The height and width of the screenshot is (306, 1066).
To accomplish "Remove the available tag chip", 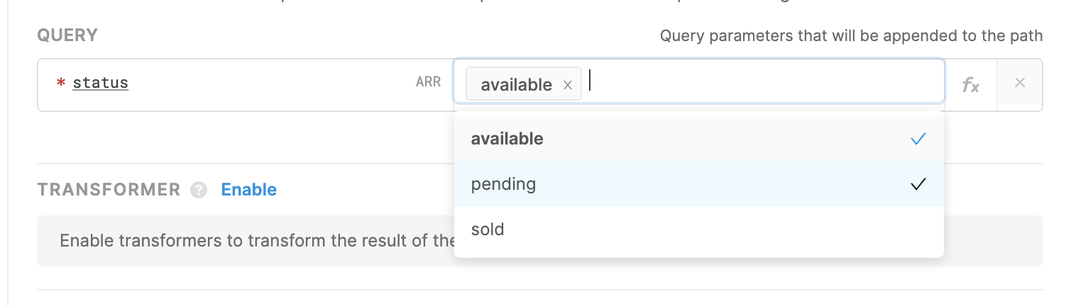I will point(567,85).
